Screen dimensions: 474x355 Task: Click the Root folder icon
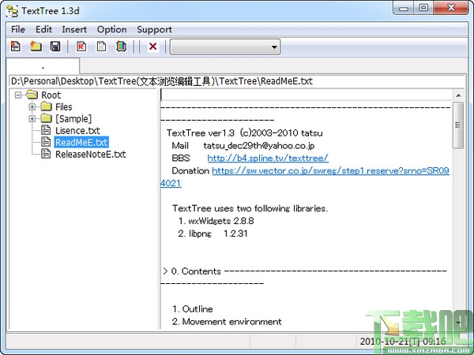[32, 95]
